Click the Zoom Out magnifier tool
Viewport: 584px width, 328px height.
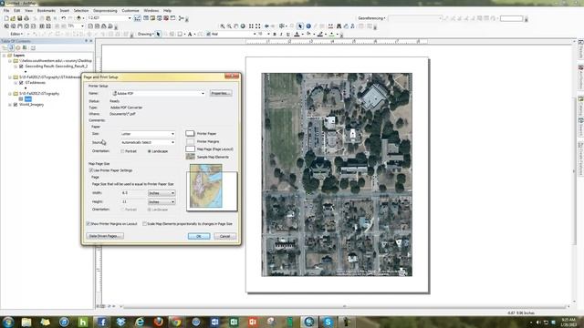[229, 26]
